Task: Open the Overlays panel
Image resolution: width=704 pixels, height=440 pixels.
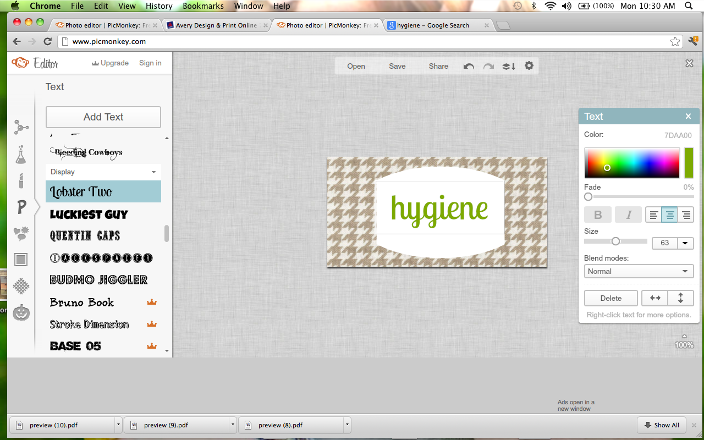Action: (x=21, y=233)
